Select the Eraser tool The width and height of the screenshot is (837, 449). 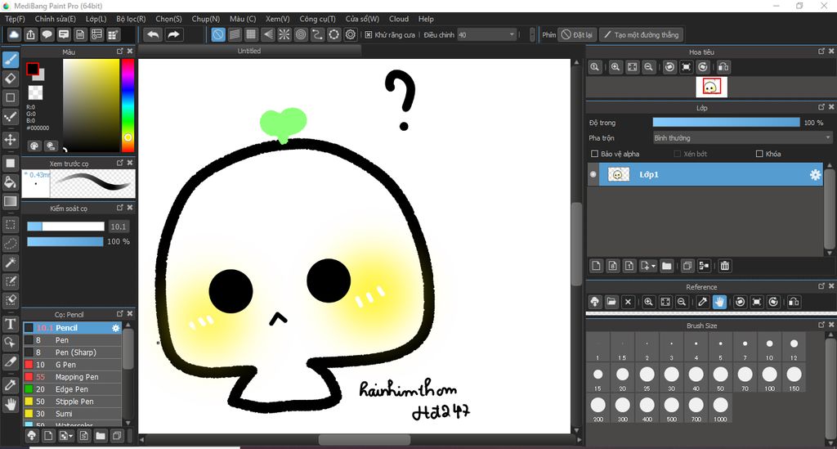coord(10,79)
